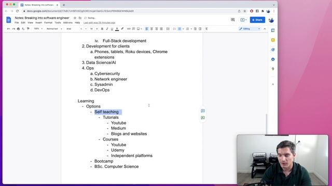Open the highlight color marker
This screenshot has width=332, height=186.
point(122,29)
